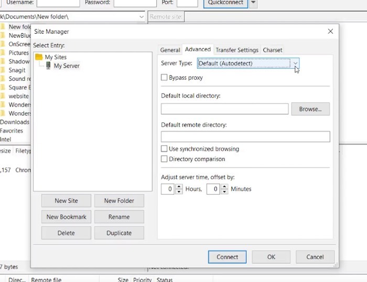Tick Use synchronized browsing
Viewport: 367px width, 282px height.
pos(164,149)
